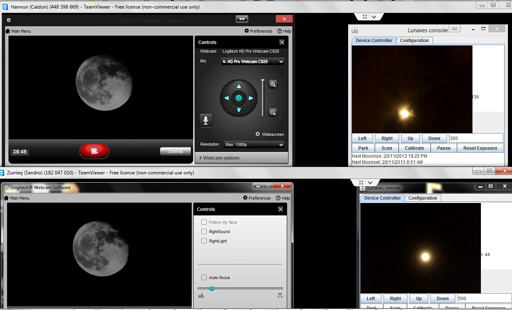
Task: Toggle the RightLight checkbox
Action: point(204,241)
